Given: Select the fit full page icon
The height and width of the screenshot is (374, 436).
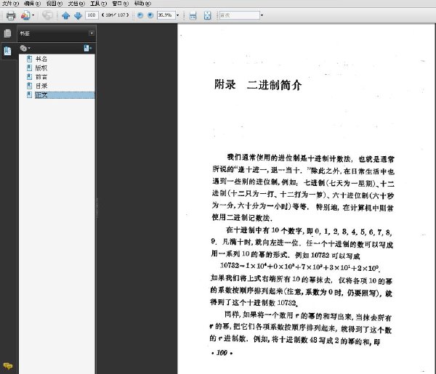Looking at the screenshot, I should coord(207,15).
